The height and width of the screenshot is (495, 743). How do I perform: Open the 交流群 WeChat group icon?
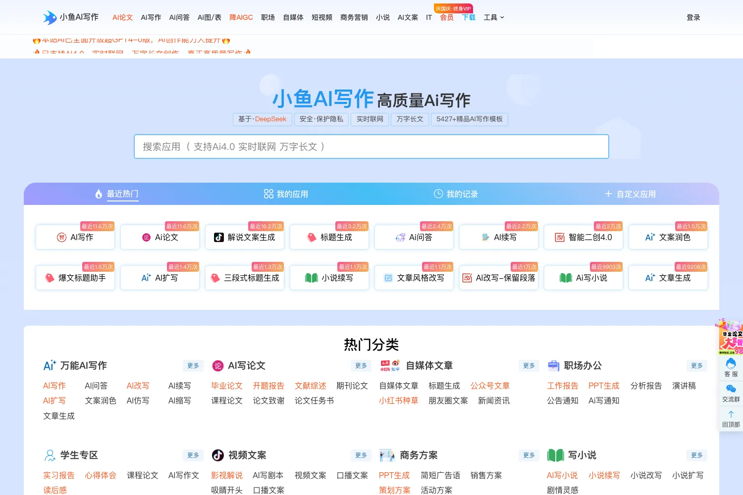click(x=731, y=389)
